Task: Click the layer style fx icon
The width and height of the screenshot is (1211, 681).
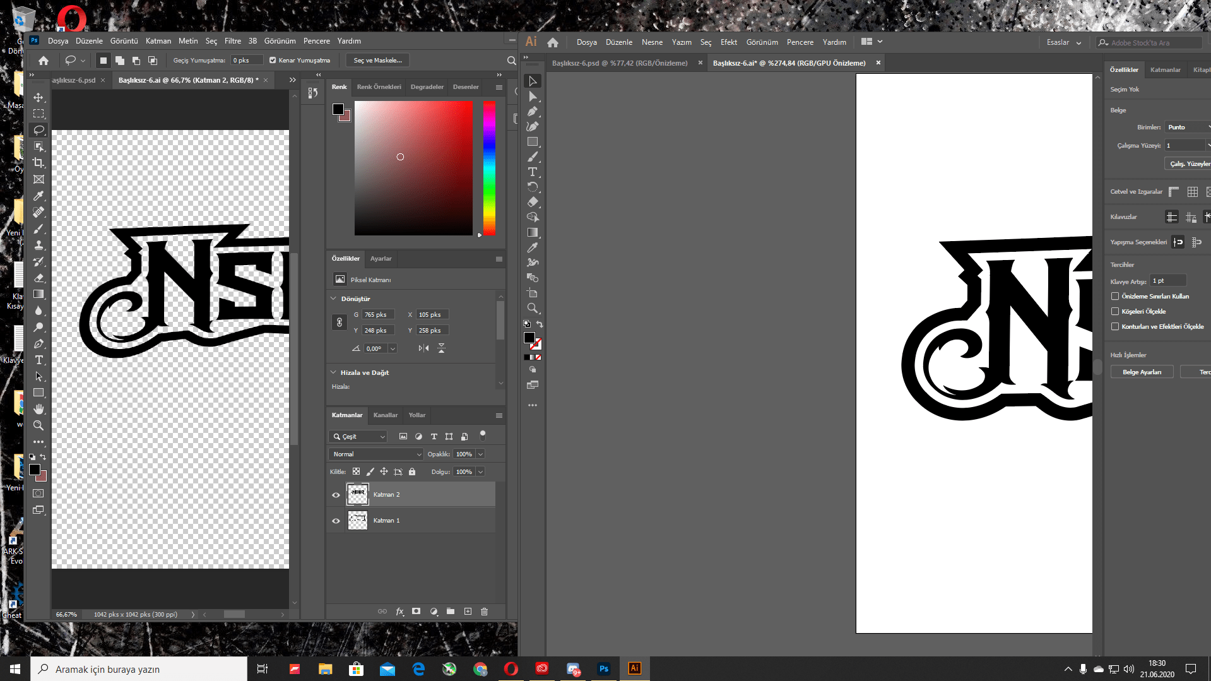Action: click(399, 612)
